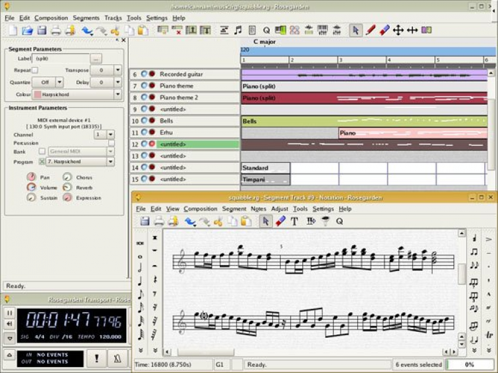Open the Notes menu in notation window
The width and height of the screenshot is (498, 373).
point(258,209)
